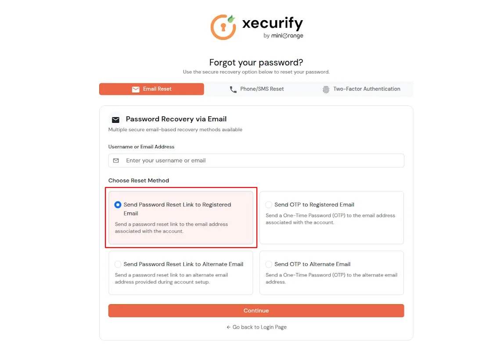Click the mail icon next to Password Recovery via Email

pyautogui.click(x=115, y=119)
